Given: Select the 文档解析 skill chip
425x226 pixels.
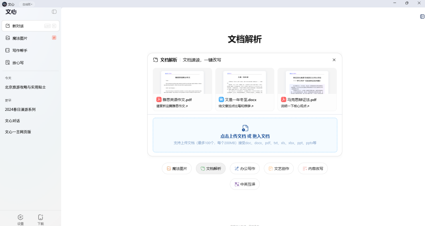Looking at the screenshot, I should (210, 168).
